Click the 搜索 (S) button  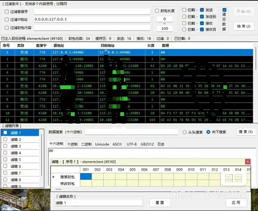(x=246, y=132)
